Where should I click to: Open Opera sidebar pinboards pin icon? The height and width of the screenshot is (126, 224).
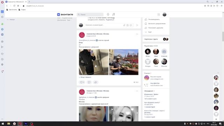[x=2, y=71]
